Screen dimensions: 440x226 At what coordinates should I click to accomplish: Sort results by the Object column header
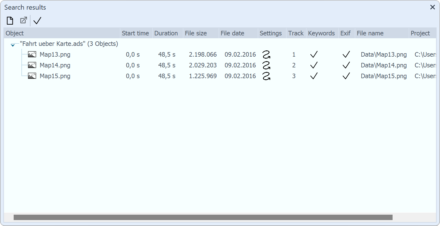(15, 33)
